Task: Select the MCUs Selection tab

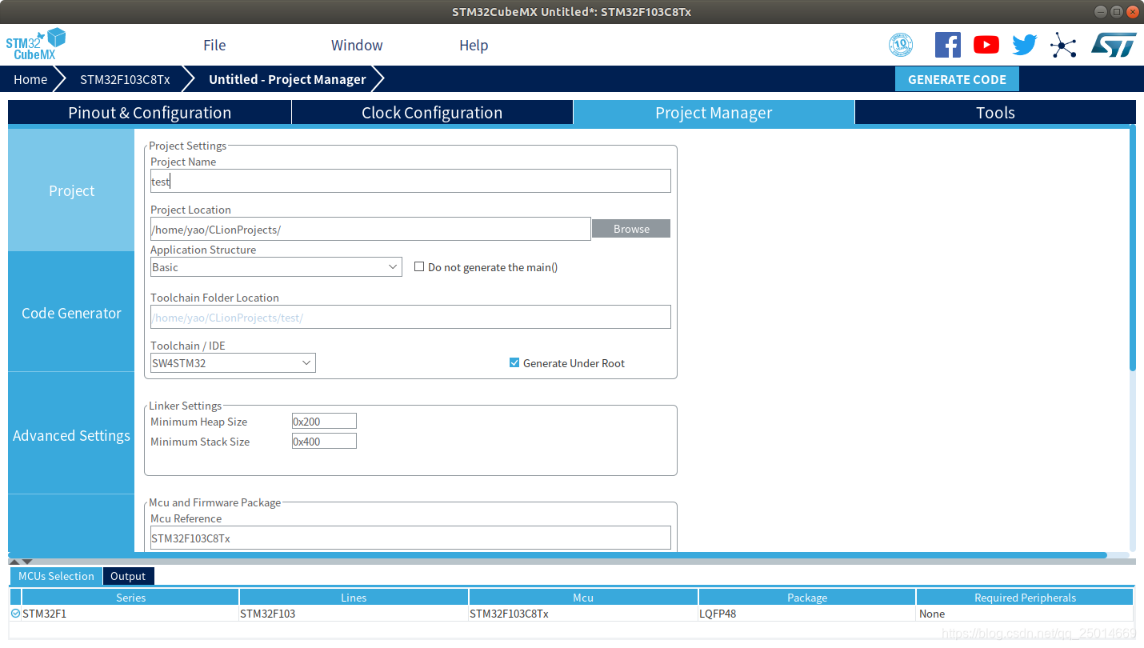Action: 56,576
